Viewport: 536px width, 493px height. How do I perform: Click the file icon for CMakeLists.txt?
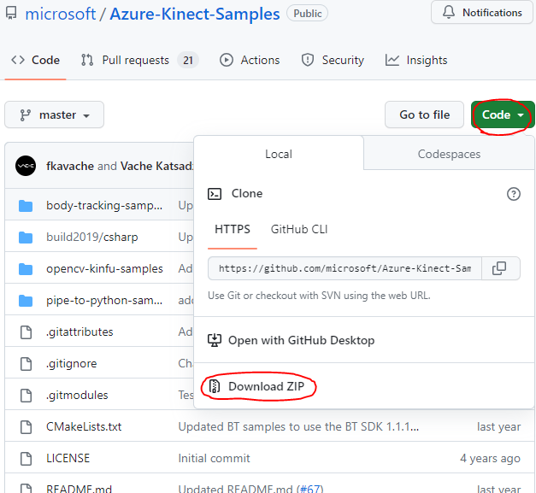point(26,427)
